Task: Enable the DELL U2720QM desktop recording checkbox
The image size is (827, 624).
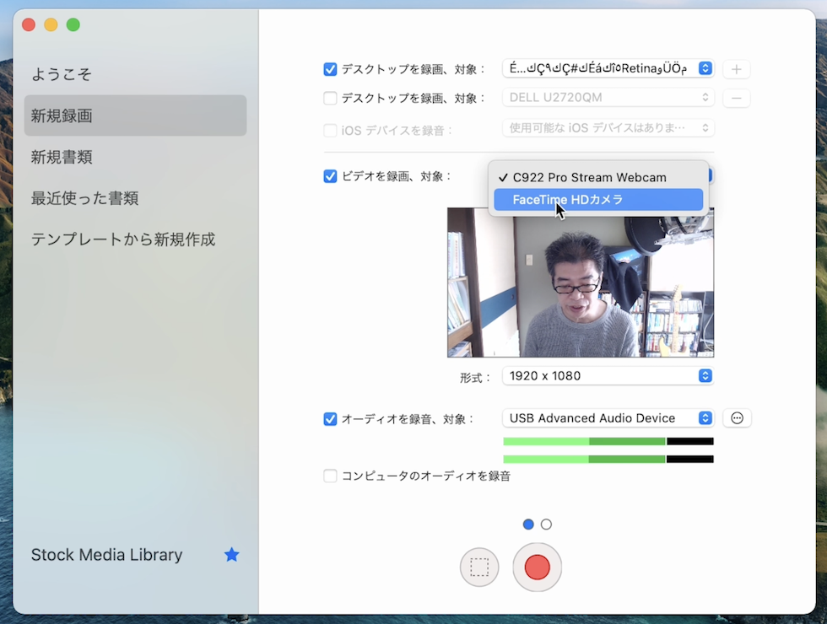Action: (330, 98)
